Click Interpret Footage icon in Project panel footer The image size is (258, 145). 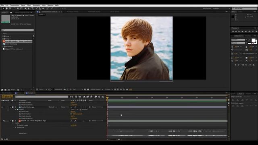2,90
